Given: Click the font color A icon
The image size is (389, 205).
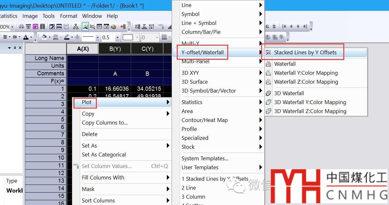Looking at the screenshot, I should click(26, 37).
